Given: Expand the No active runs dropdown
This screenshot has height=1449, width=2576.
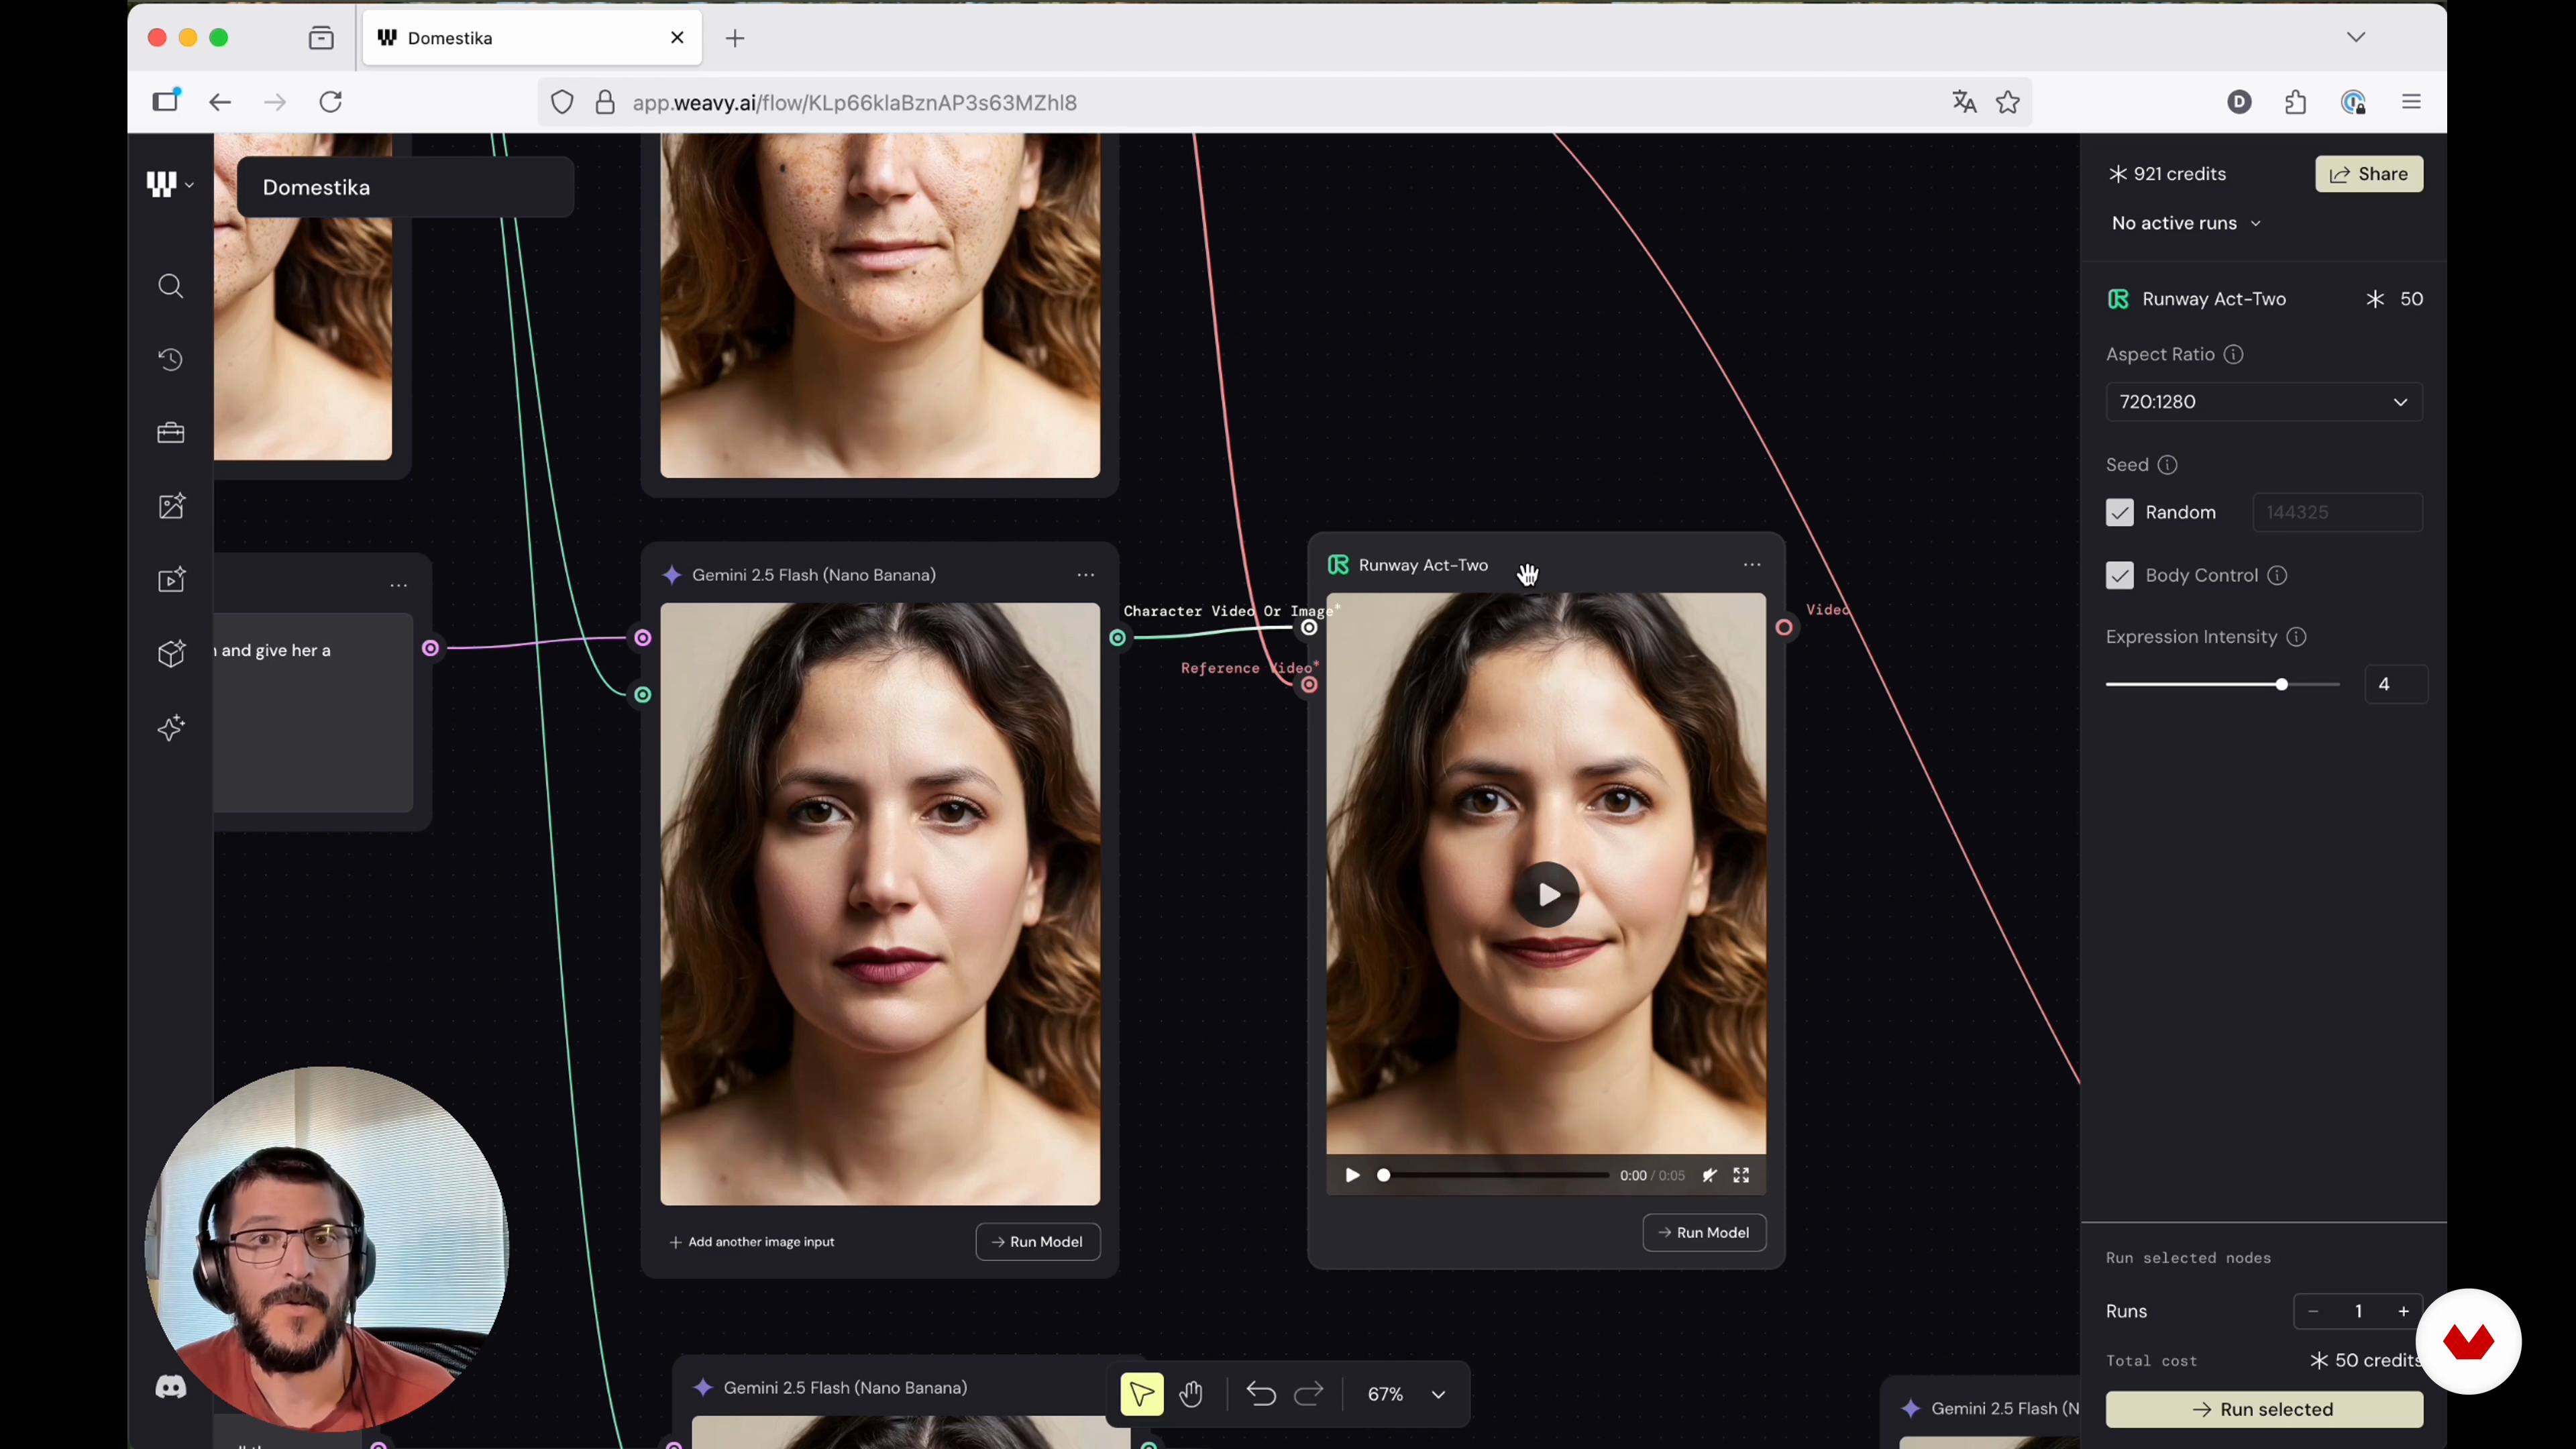Looking at the screenshot, I should (2185, 224).
